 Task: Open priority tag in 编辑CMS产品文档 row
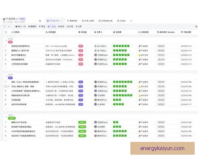click(82, 122)
